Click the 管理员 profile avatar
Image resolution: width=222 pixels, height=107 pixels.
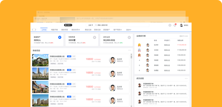[x=181, y=25]
